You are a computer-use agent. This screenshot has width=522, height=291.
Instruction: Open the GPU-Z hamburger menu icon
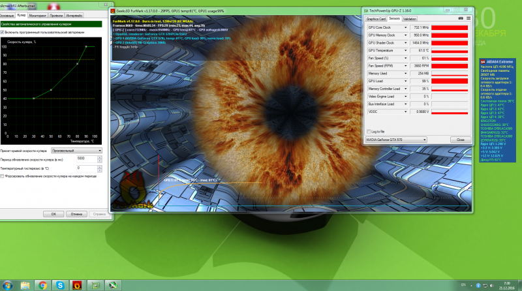468,18
